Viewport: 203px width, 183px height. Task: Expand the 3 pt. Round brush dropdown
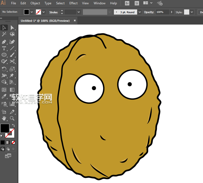[140, 12]
